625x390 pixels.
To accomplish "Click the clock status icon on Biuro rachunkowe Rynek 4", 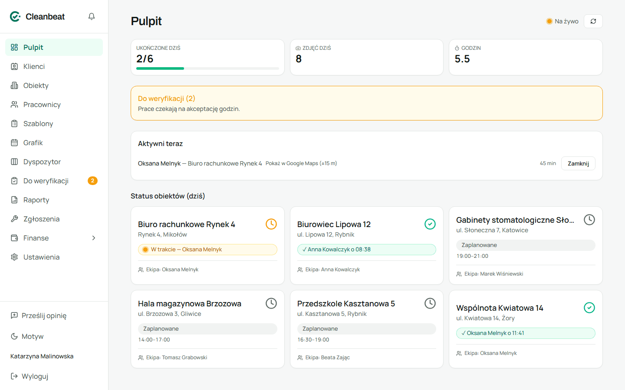I will (x=271, y=224).
